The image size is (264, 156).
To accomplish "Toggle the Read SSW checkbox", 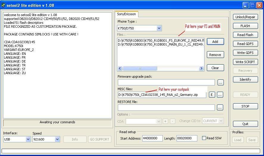I will (x=204, y=138).
